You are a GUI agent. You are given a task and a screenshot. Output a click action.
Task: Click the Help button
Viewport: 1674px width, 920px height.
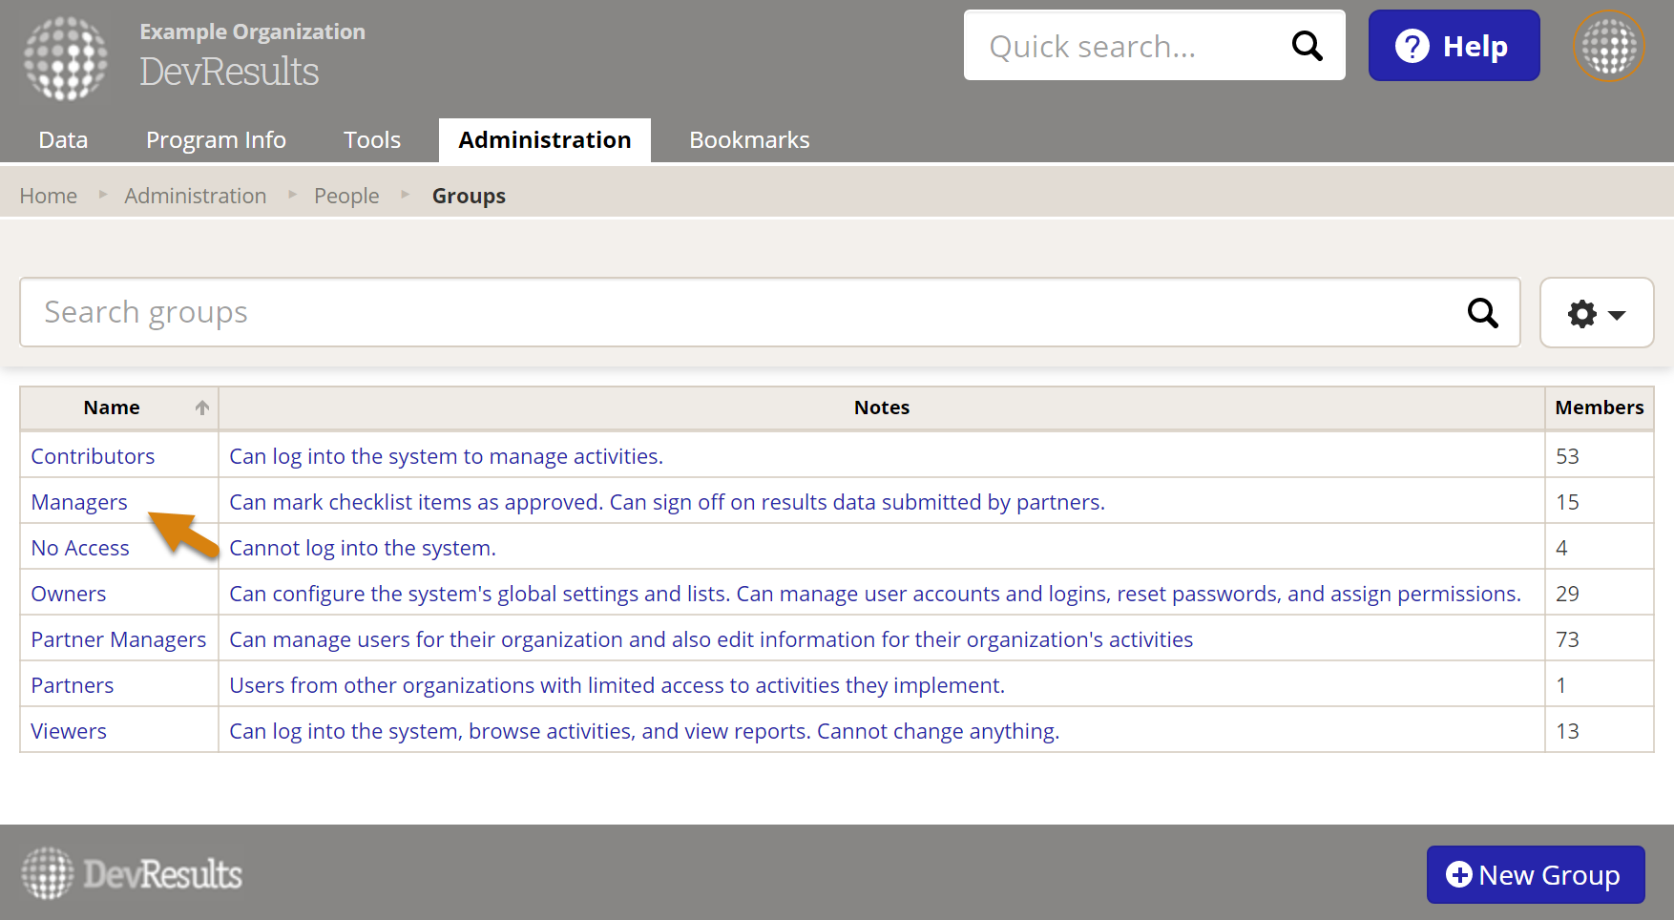click(x=1454, y=46)
